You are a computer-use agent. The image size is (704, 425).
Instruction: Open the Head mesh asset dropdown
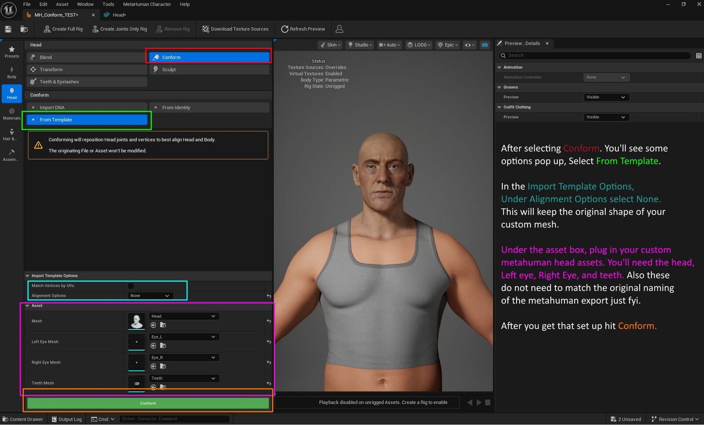tap(183, 316)
